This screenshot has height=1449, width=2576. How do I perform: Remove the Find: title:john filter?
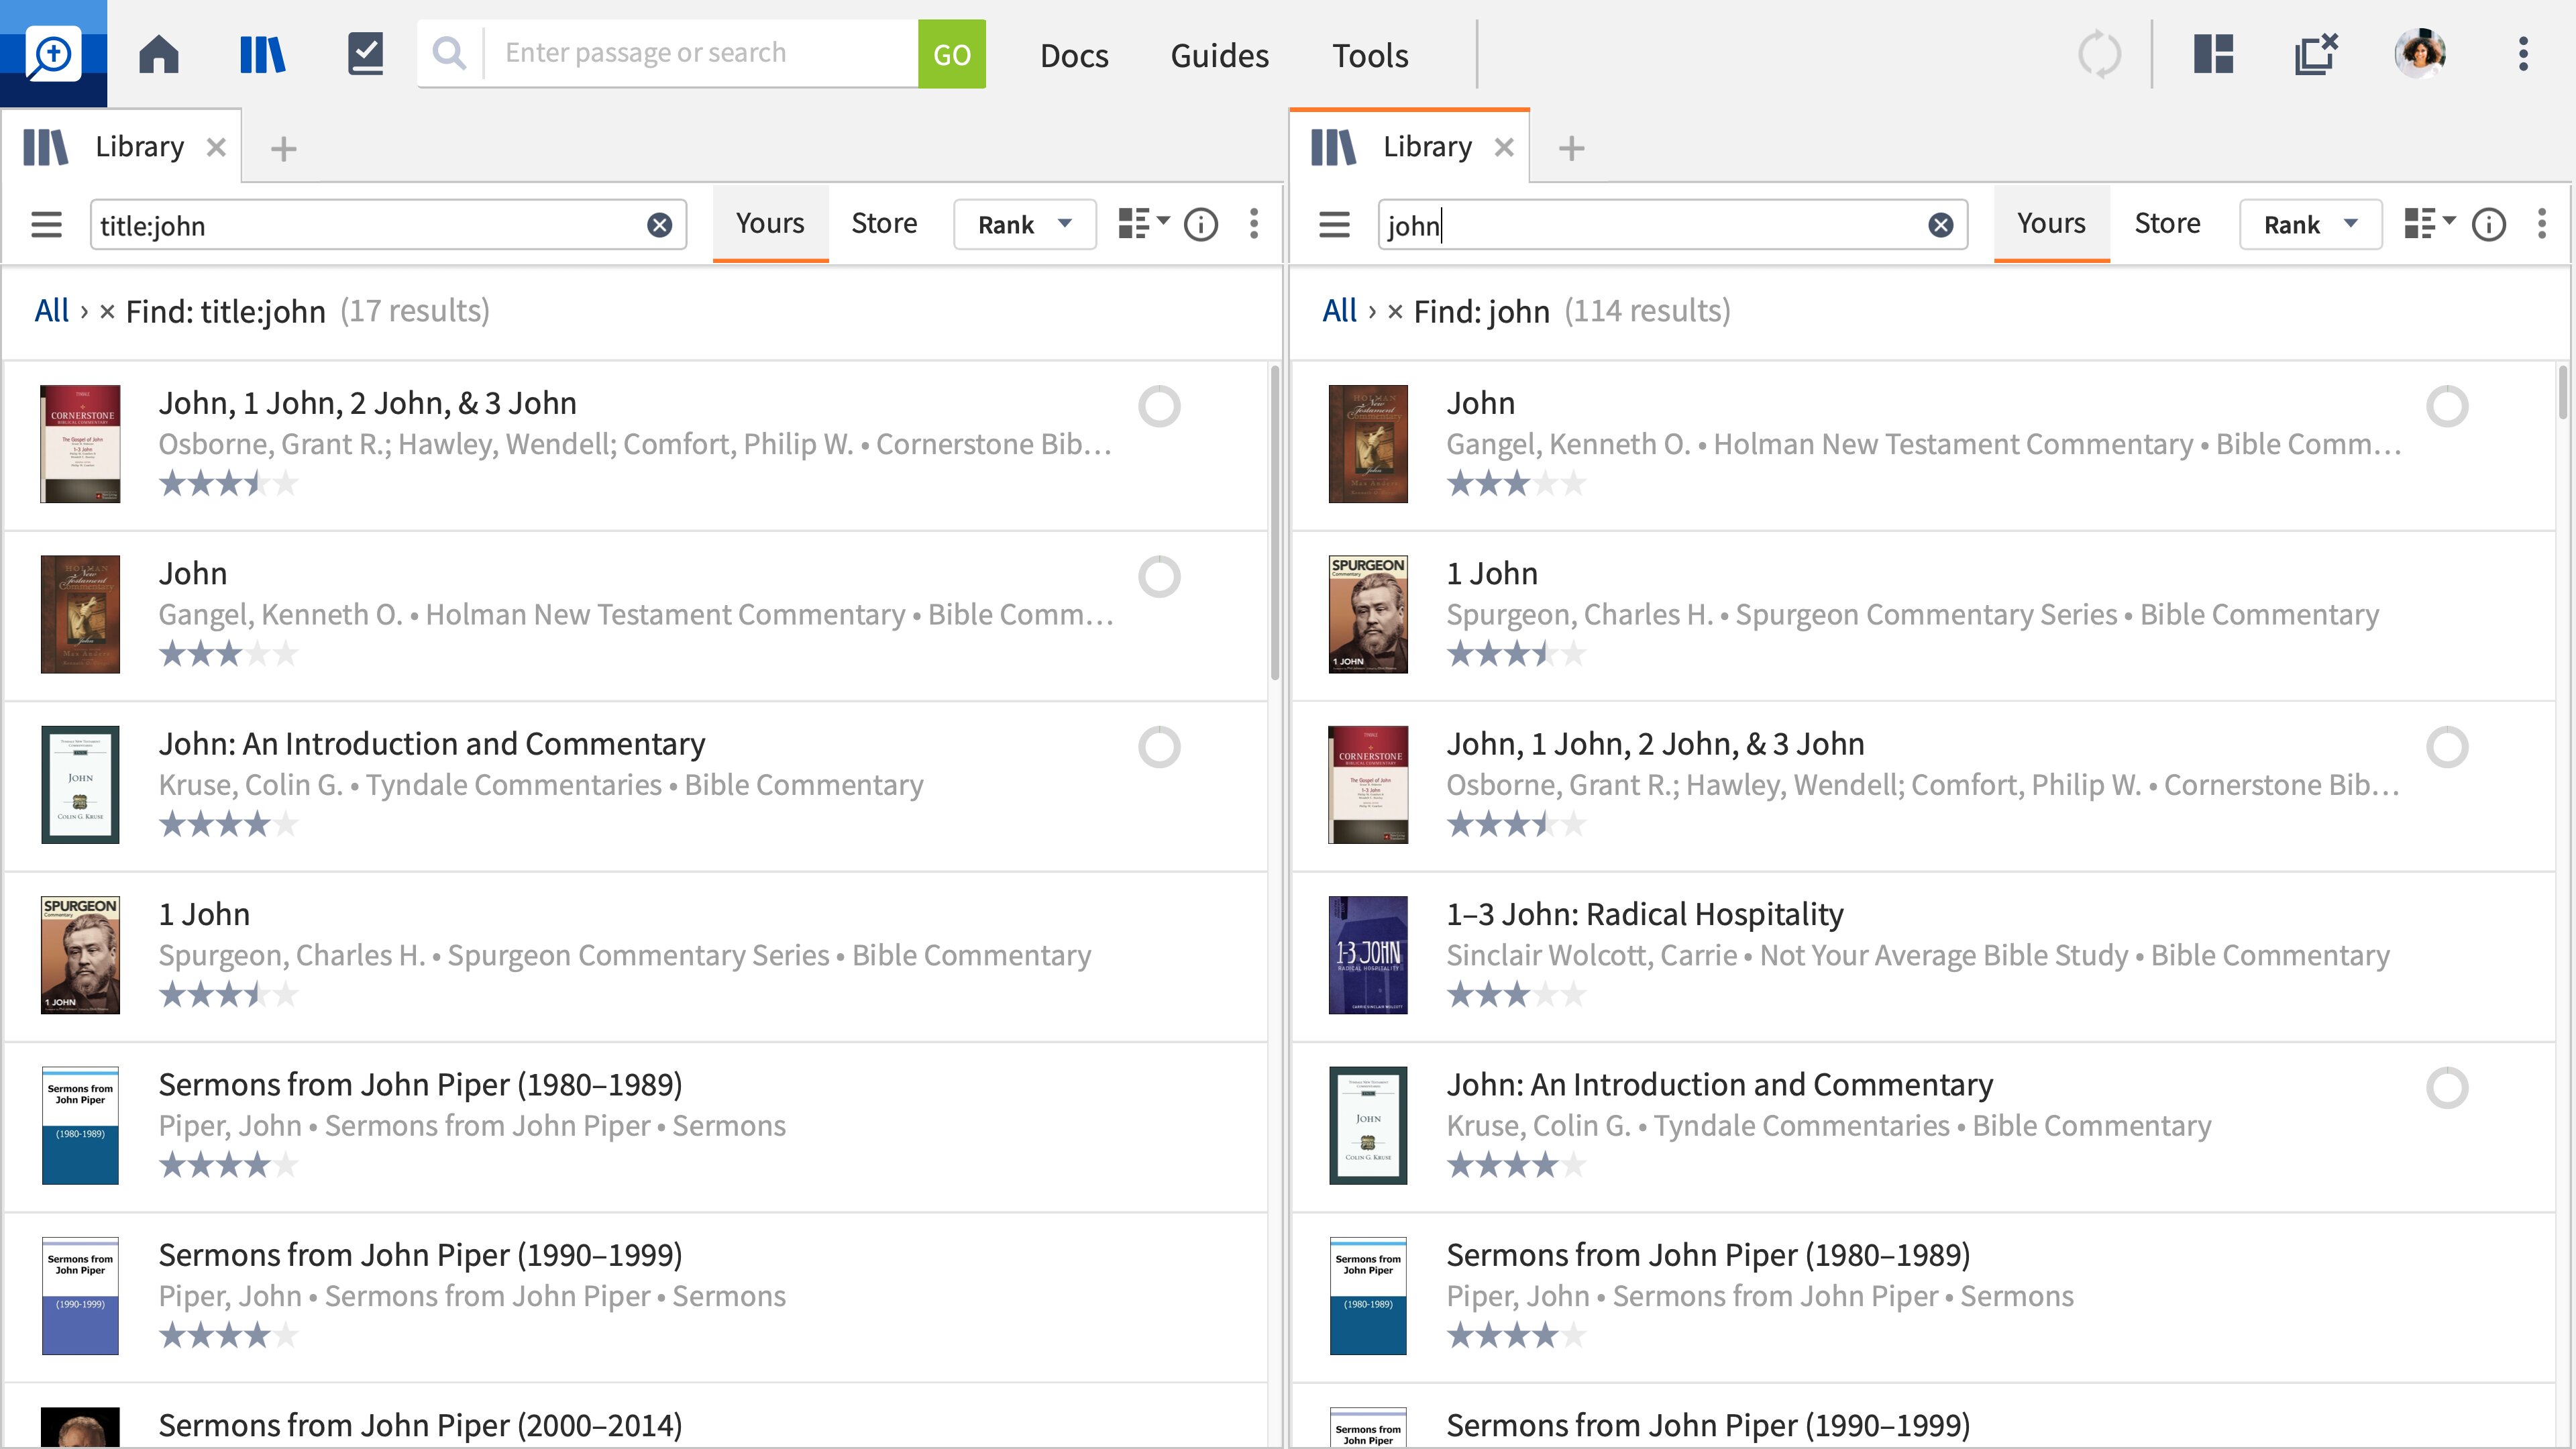coord(107,312)
